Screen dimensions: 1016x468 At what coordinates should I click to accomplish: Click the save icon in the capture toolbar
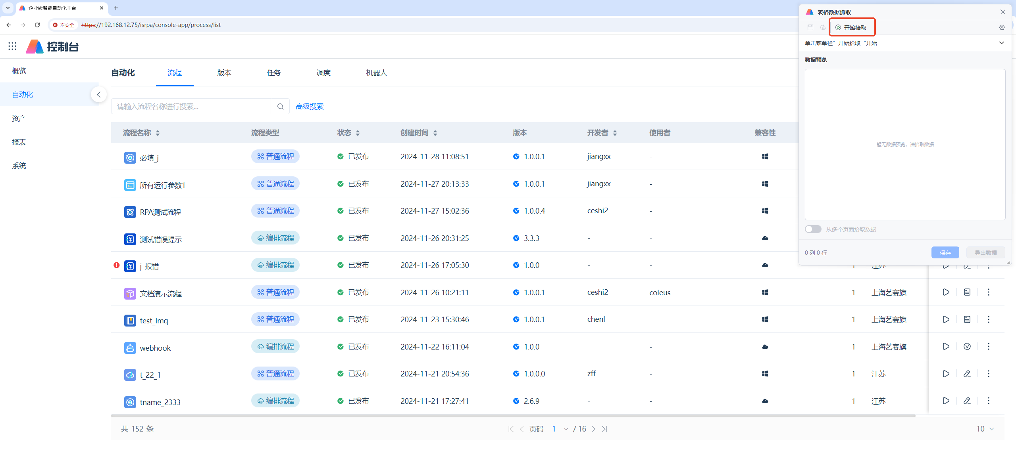[x=810, y=27]
